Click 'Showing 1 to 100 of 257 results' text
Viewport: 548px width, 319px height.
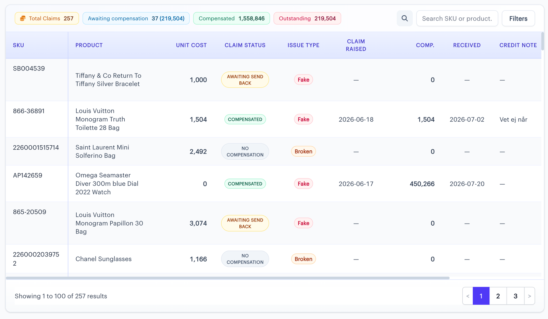pyautogui.click(x=61, y=296)
